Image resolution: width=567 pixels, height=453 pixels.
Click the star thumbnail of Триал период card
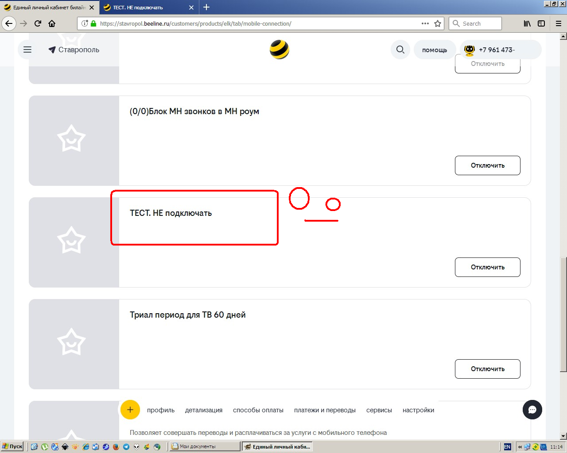(x=71, y=342)
